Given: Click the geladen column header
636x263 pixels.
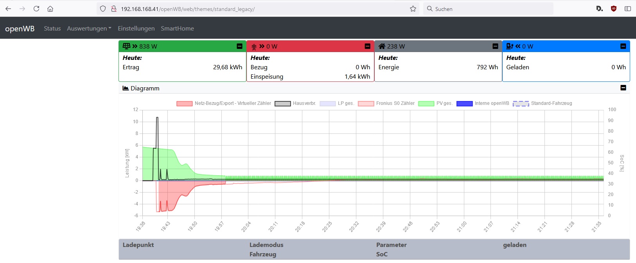Looking at the screenshot, I should click(x=515, y=245).
